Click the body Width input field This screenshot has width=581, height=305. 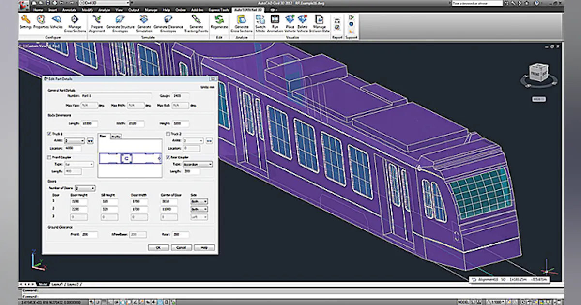click(135, 123)
